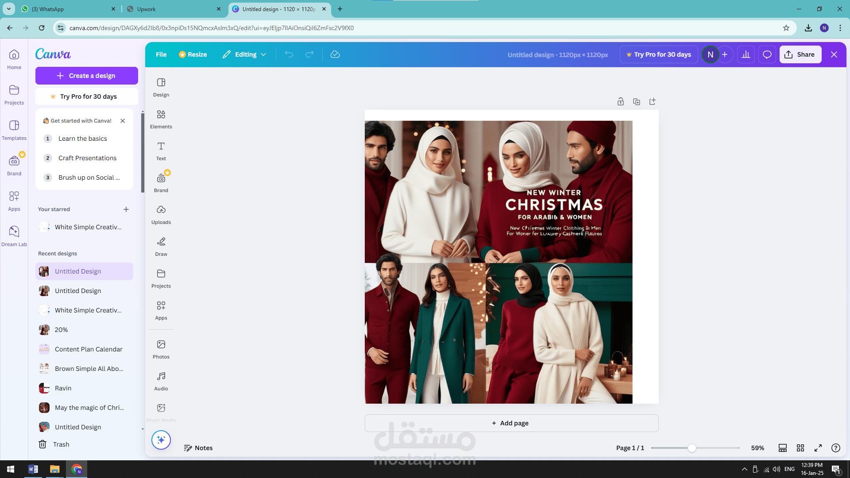This screenshot has width=850, height=478.
Task: Click Add page below canvas
Action: 511,423
